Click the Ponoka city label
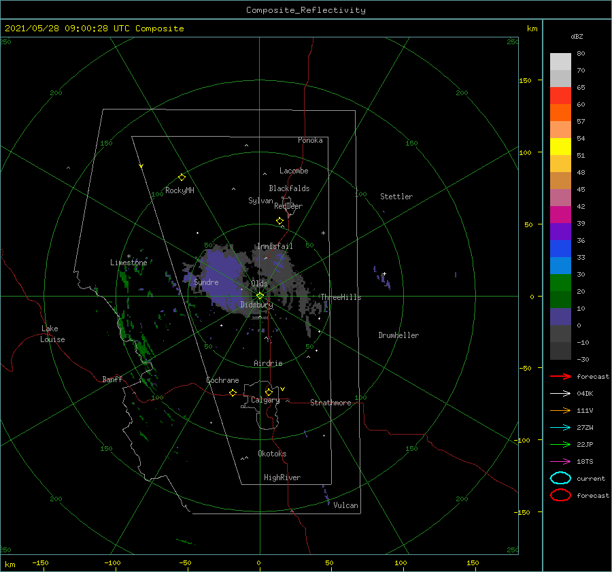 310,140
